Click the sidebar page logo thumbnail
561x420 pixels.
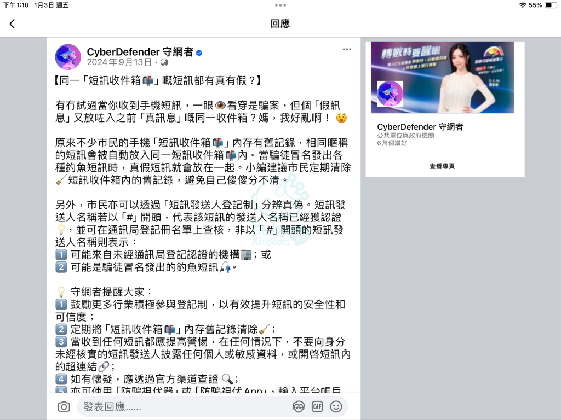click(390, 94)
